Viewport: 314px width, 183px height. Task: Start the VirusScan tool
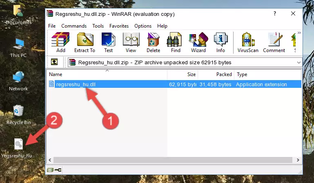[248, 42]
